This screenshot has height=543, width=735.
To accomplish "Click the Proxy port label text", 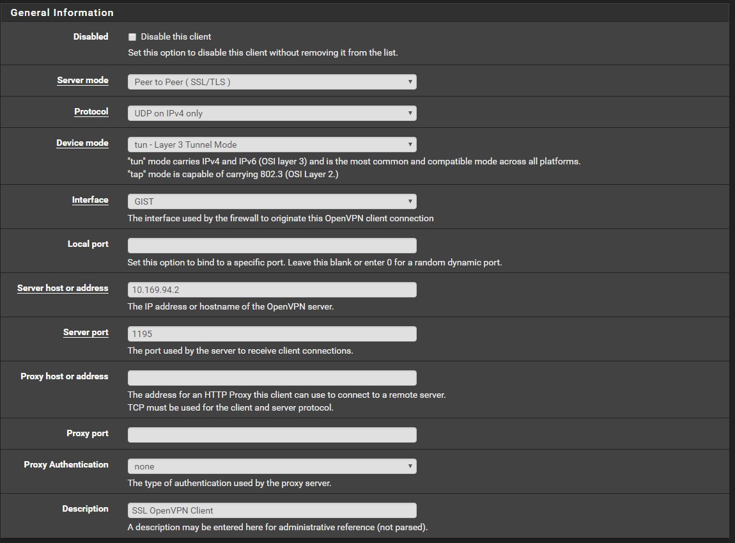I will 87,433.
